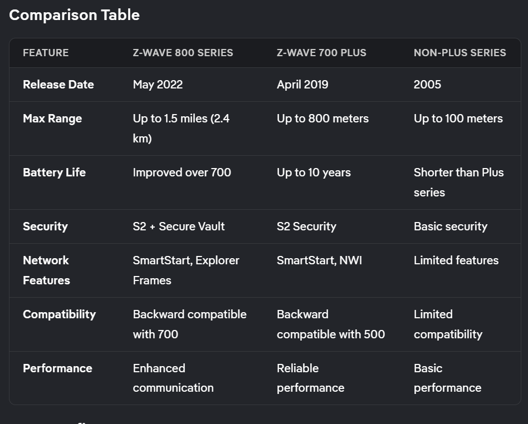Click the NON-PLUS SERIES column header

tap(459, 53)
